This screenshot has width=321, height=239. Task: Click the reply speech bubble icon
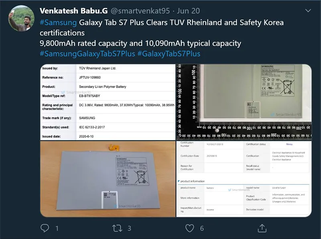[45, 228]
